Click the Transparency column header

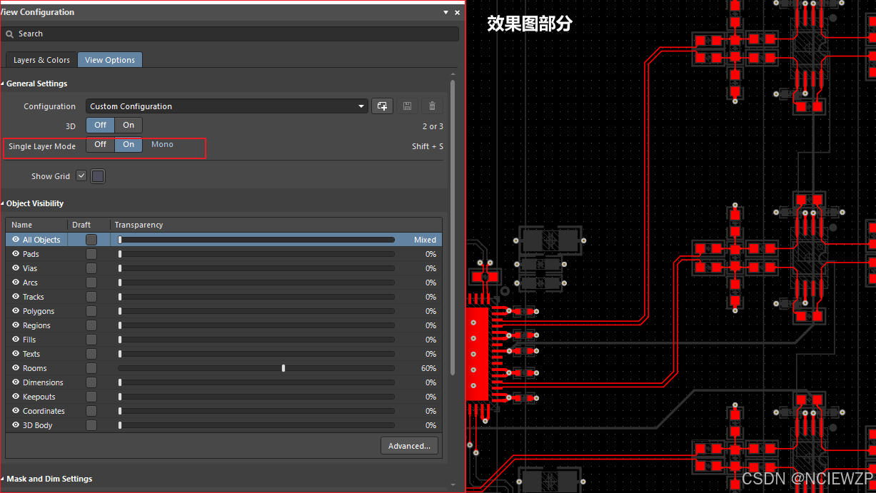(276, 225)
